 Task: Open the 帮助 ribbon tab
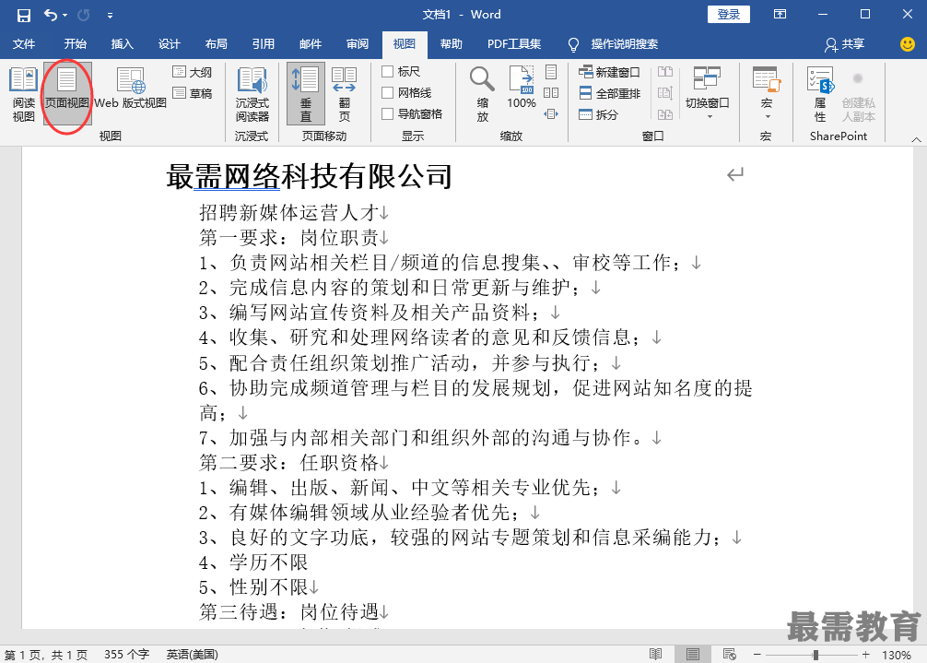point(452,43)
